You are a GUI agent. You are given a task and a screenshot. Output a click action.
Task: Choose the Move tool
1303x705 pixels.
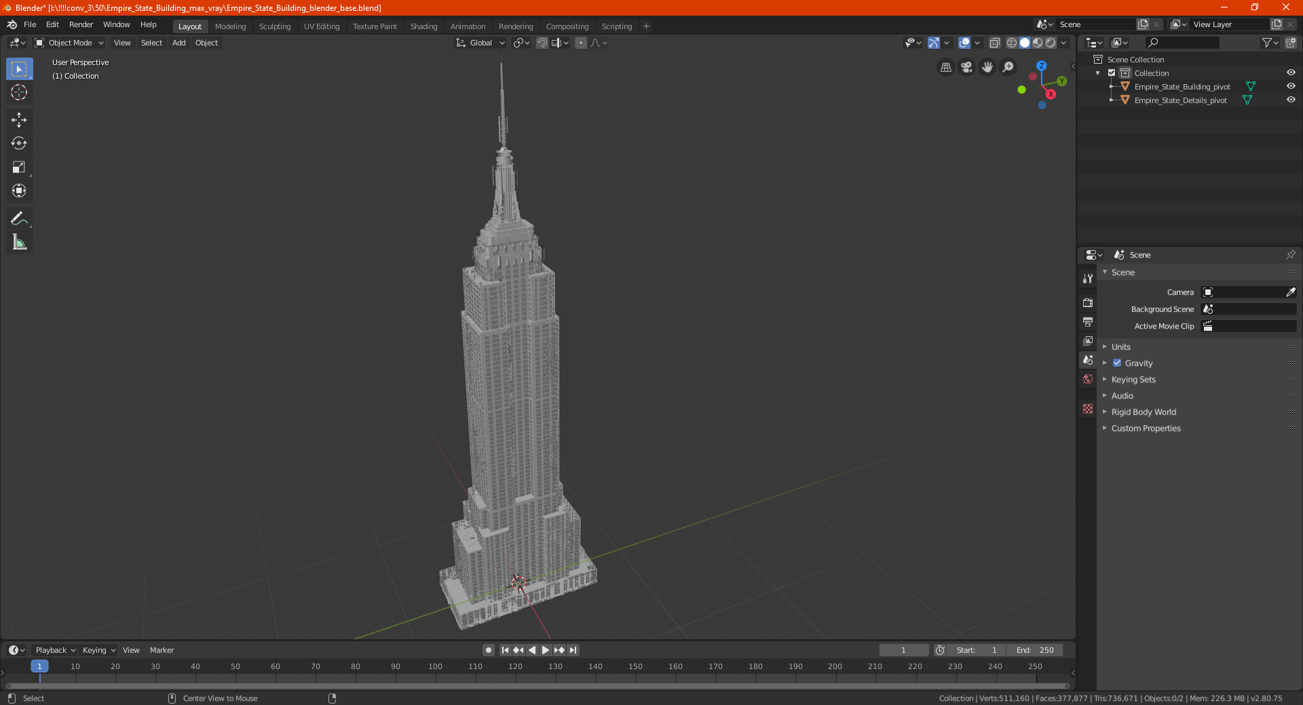[19, 120]
